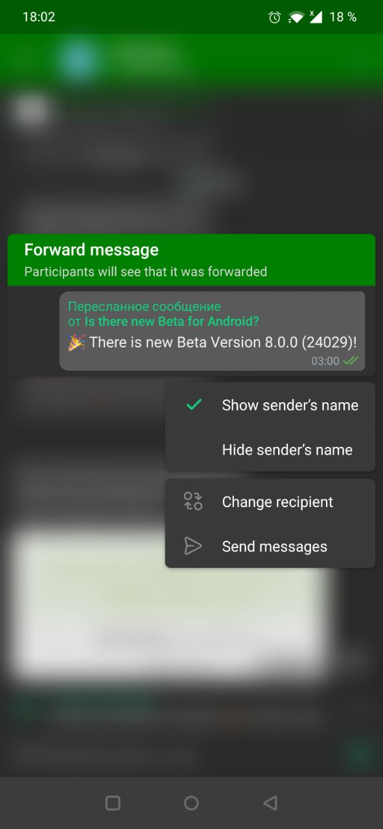
Task: Tap the alarm clock status bar icon
Action: 275,17
